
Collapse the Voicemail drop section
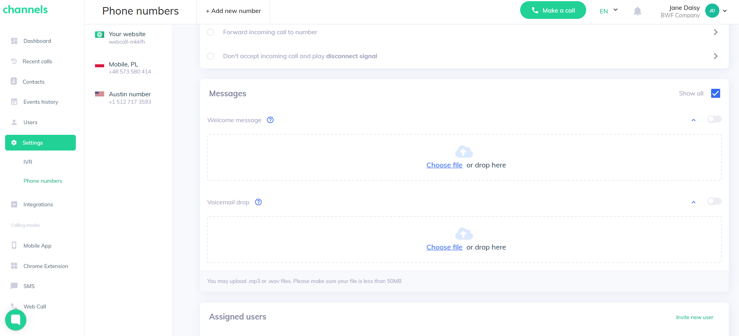693,202
